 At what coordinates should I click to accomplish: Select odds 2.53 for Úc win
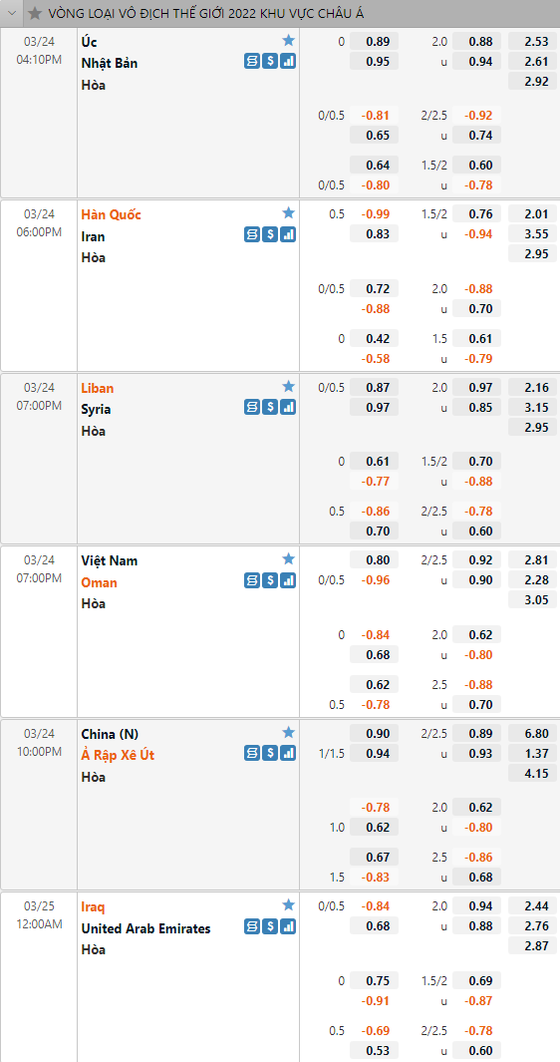pyautogui.click(x=532, y=41)
